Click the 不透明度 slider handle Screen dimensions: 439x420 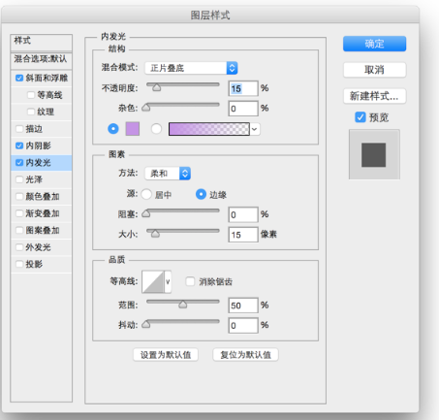click(x=157, y=87)
